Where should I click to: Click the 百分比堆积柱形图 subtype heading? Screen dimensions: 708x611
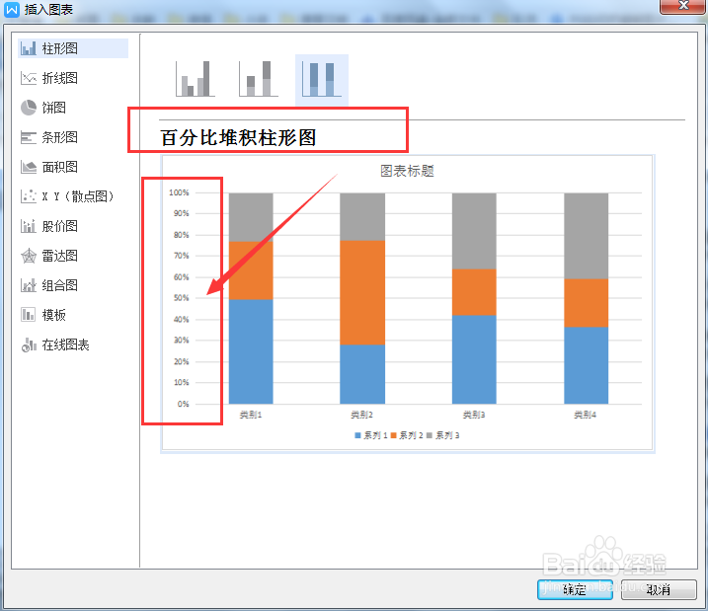[x=238, y=137]
